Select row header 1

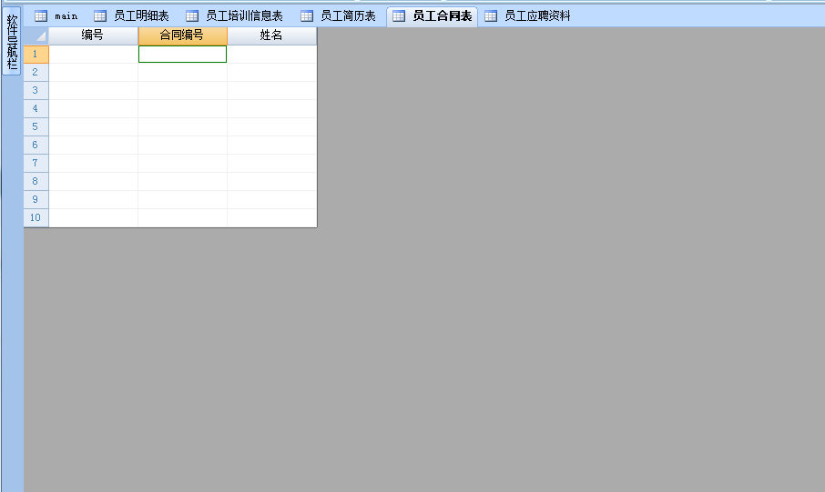point(36,55)
